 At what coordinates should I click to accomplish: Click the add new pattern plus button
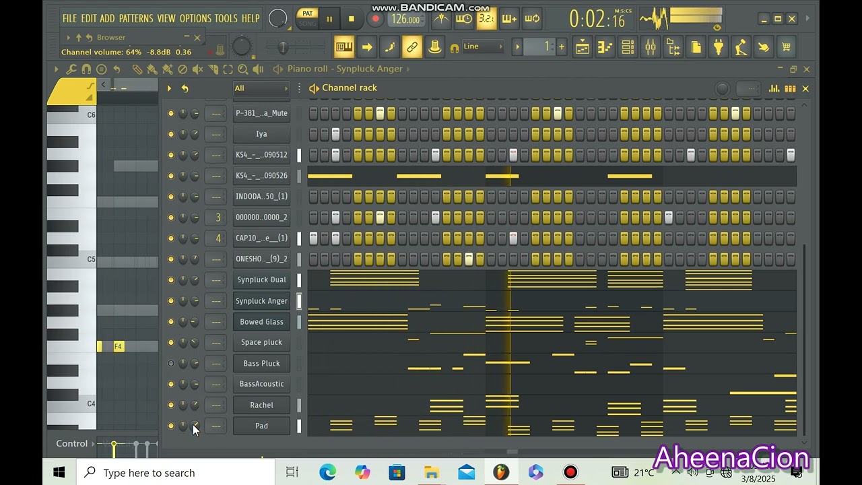click(562, 46)
